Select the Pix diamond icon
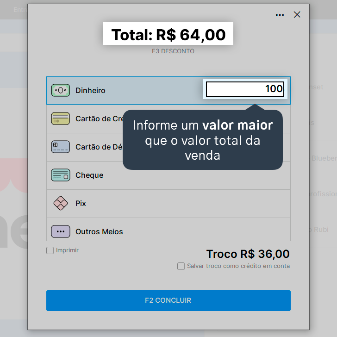337x337 pixels. [x=61, y=203]
